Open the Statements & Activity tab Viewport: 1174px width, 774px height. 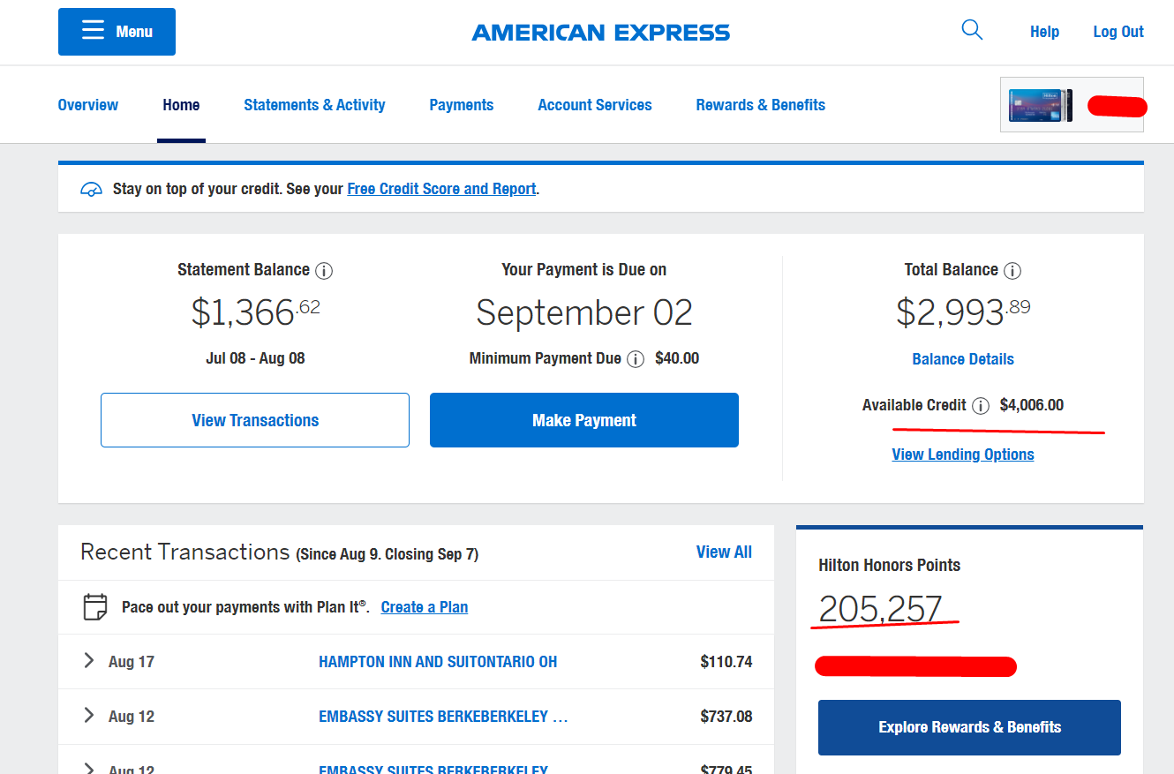coord(314,105)
